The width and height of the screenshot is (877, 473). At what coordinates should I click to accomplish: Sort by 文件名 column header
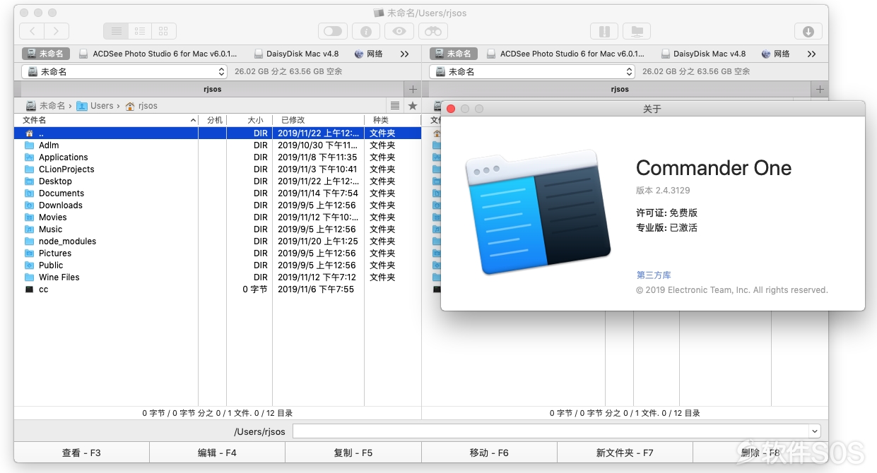click(106, 121)
